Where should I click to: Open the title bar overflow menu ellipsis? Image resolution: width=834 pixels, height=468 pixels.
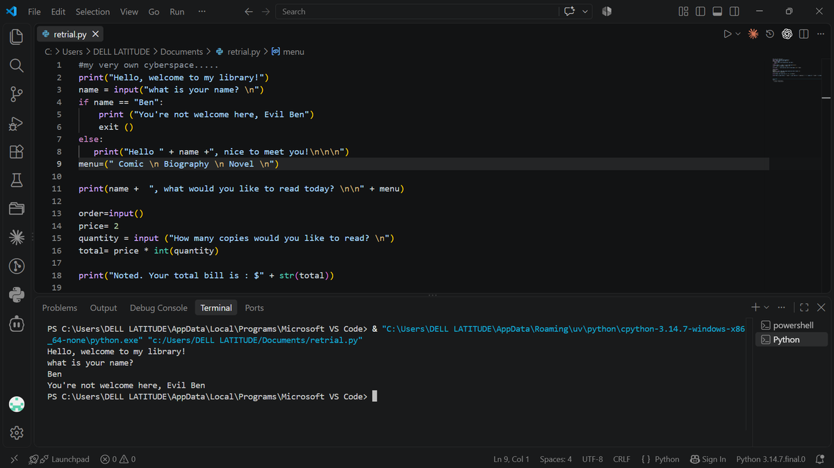tap(202, 12)
